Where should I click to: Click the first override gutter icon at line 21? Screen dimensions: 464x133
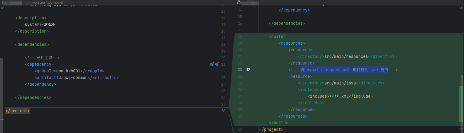212,64
